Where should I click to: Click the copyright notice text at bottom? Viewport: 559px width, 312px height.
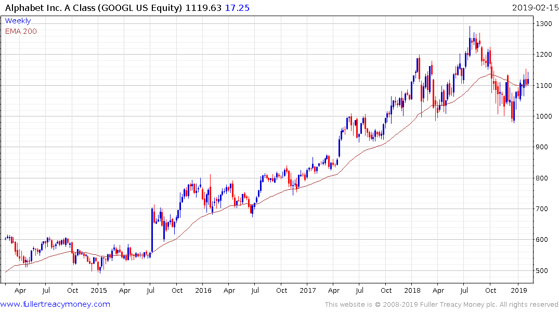(441, 305)
